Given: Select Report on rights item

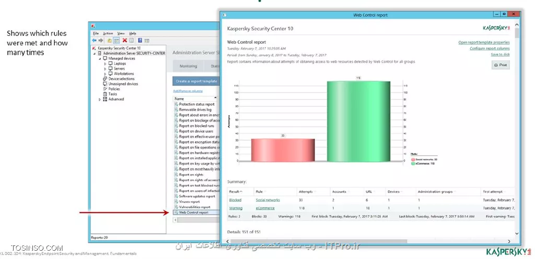Looking at the screenshot, I should (x=191, y=175).
